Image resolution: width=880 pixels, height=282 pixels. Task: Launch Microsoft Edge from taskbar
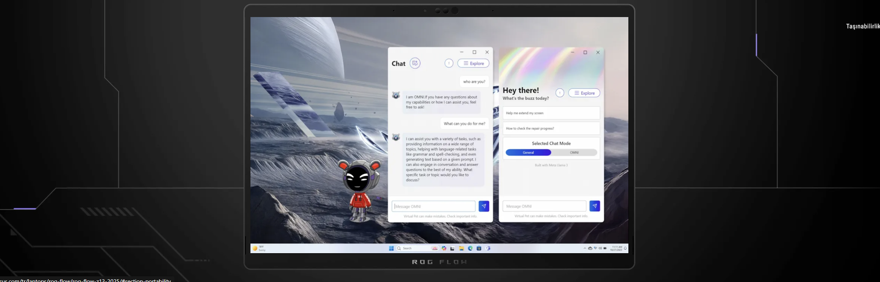(x=470, y=248)
